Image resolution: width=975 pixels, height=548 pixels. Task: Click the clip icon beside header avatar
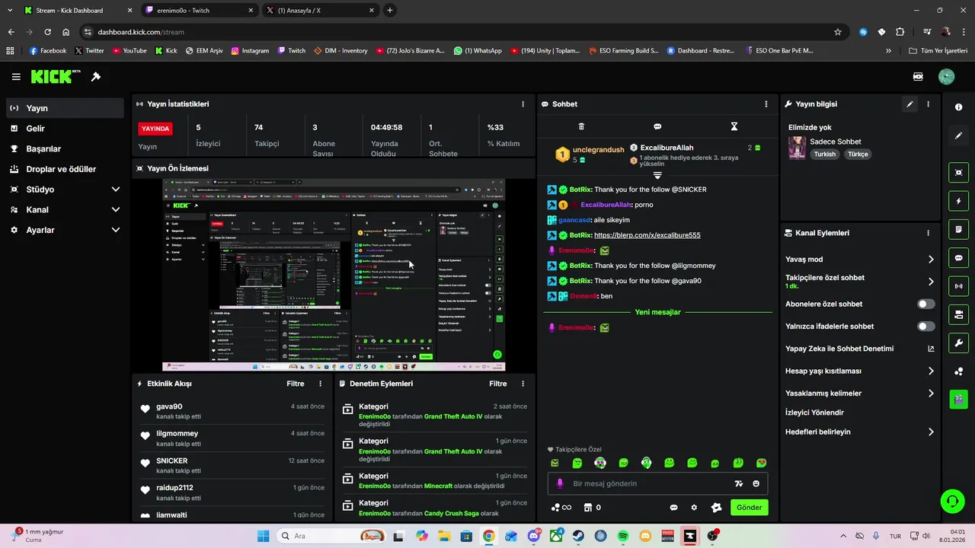pos(918,77)
